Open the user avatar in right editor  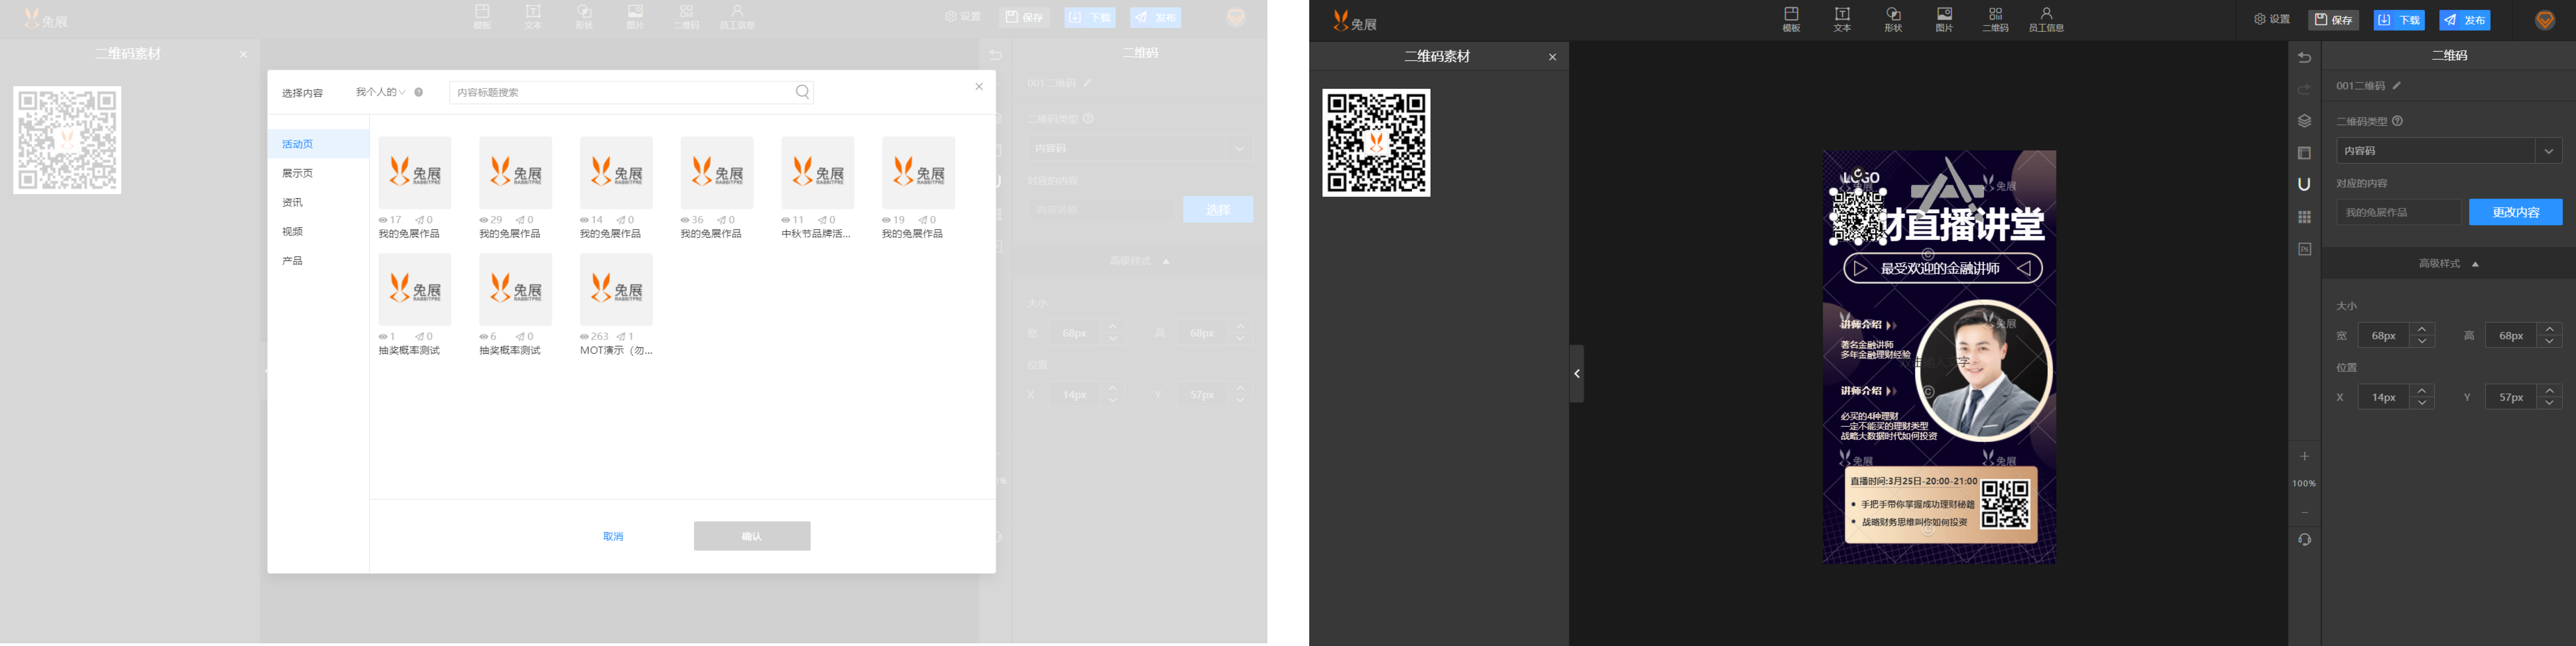2545,20
